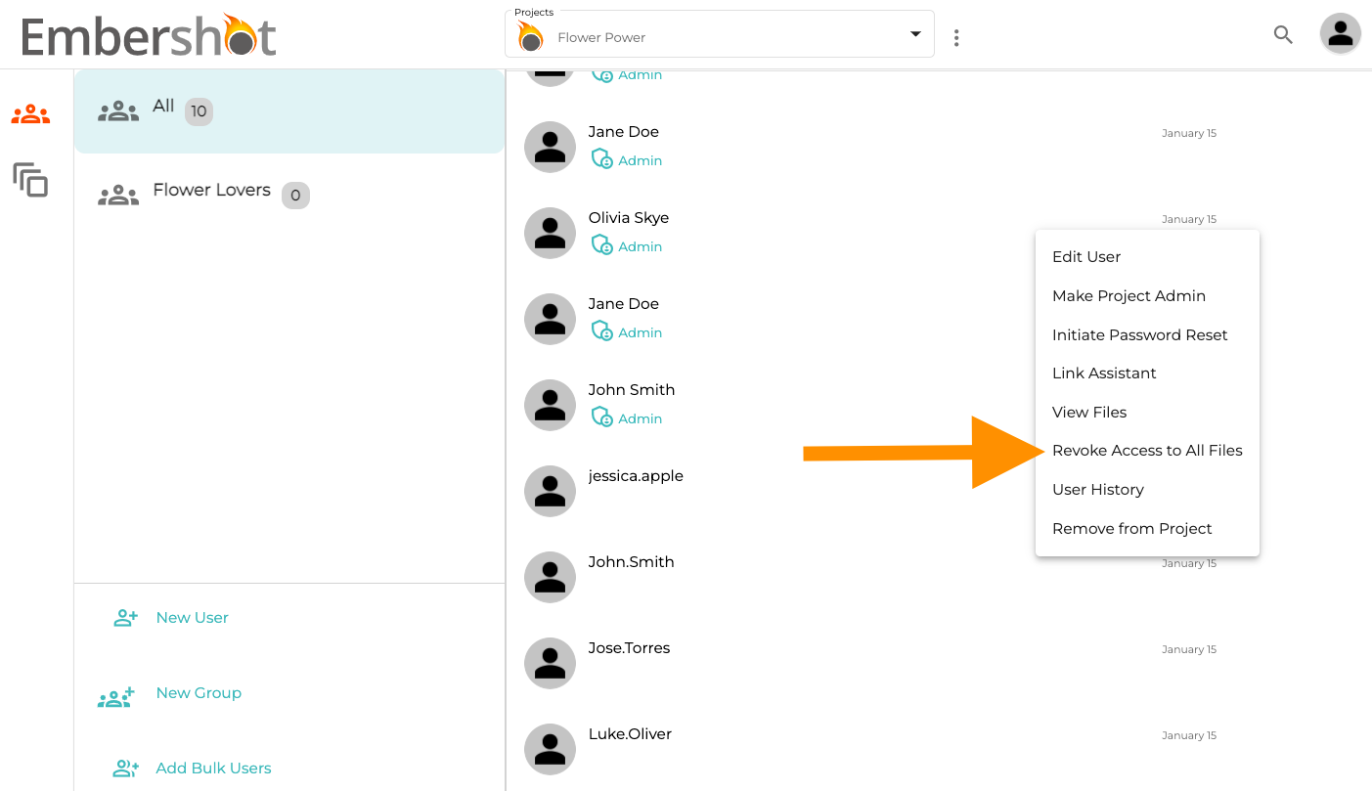This screenshot has height=791, width=1372.
Task: Expand the Projects dropdown arrow
Action: pos(915,34)
